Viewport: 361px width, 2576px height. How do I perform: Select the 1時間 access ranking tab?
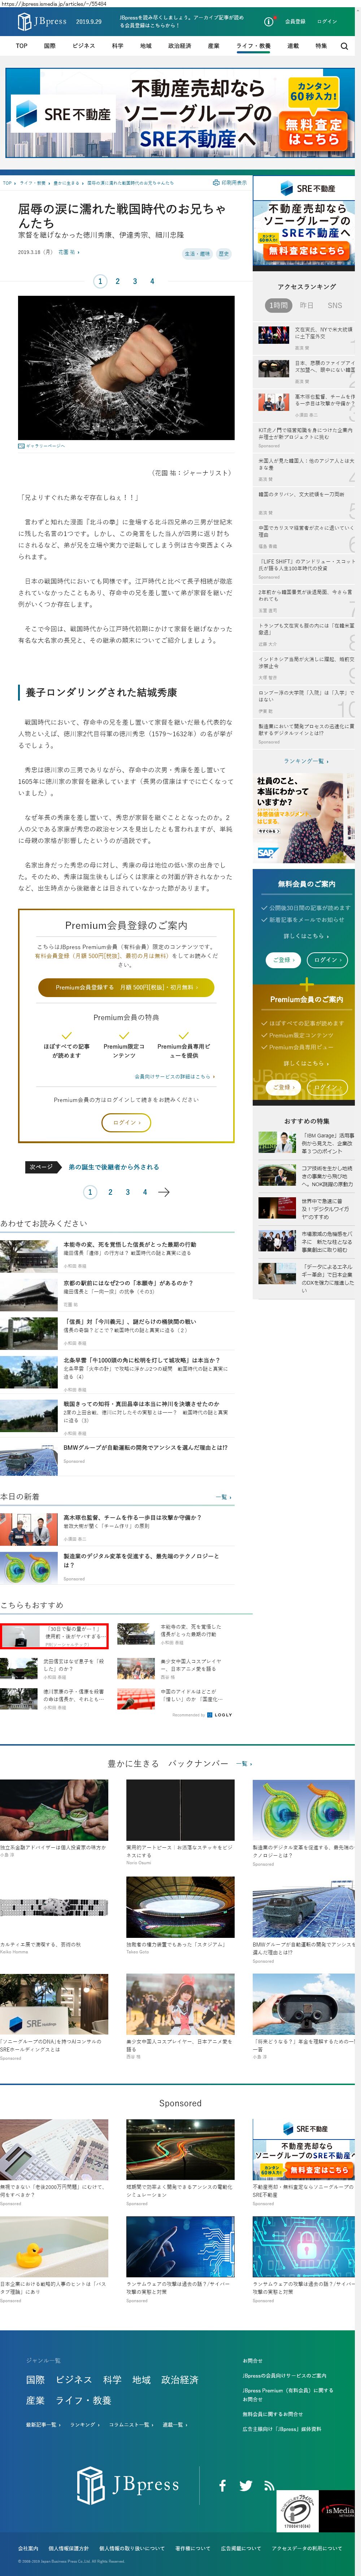coord(277,305)
